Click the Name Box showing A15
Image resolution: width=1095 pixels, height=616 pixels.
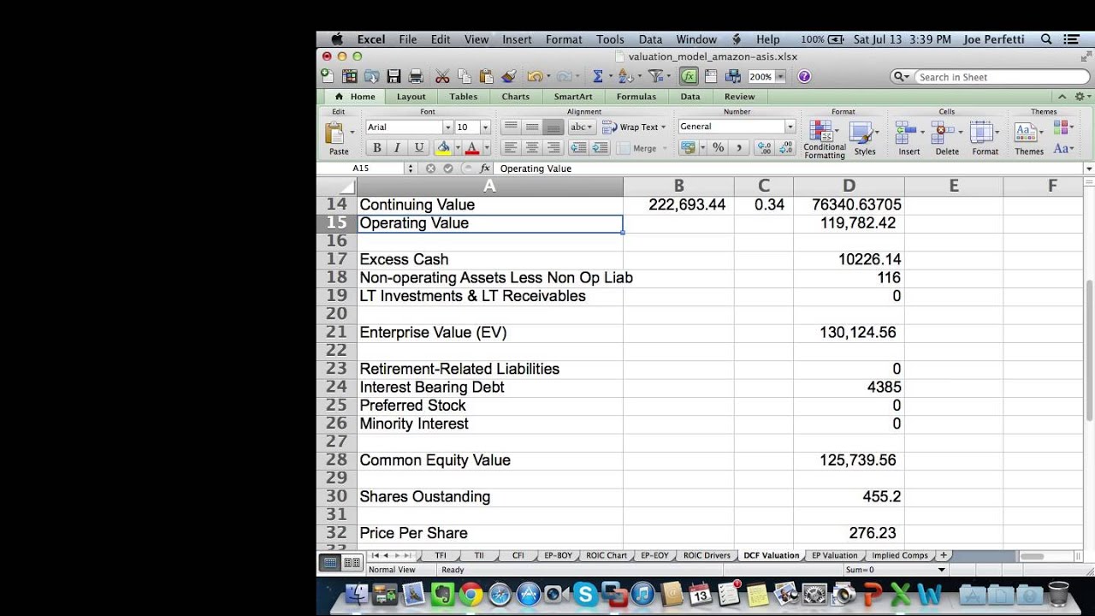coord(361,169)
